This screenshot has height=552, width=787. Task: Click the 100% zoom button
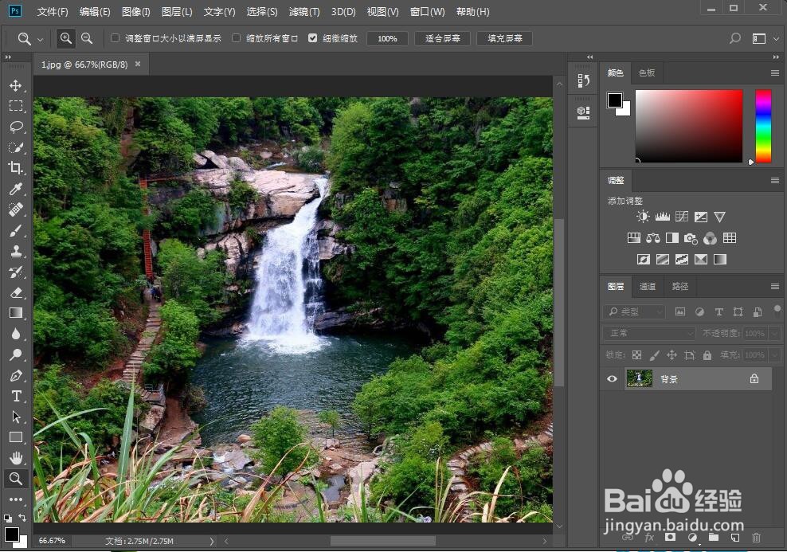click(387, 39)
